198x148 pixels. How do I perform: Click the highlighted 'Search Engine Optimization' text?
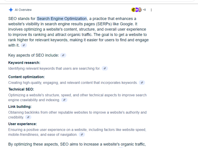click(62, 19)
